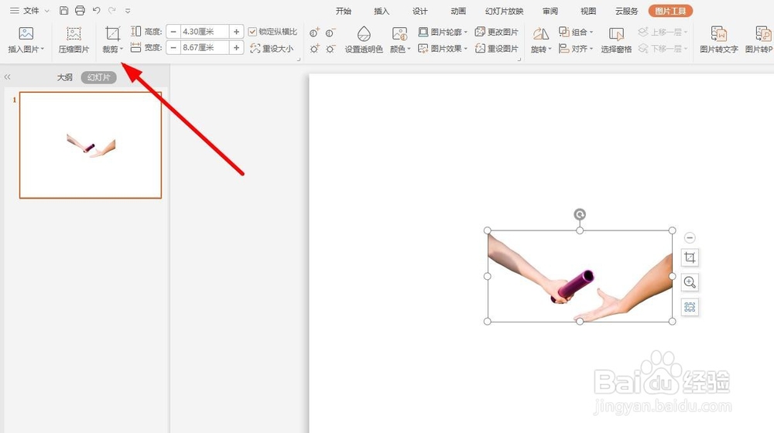774x433 pixels.
Task: Click the Undo arrow icon
Action: click(96, 10)
